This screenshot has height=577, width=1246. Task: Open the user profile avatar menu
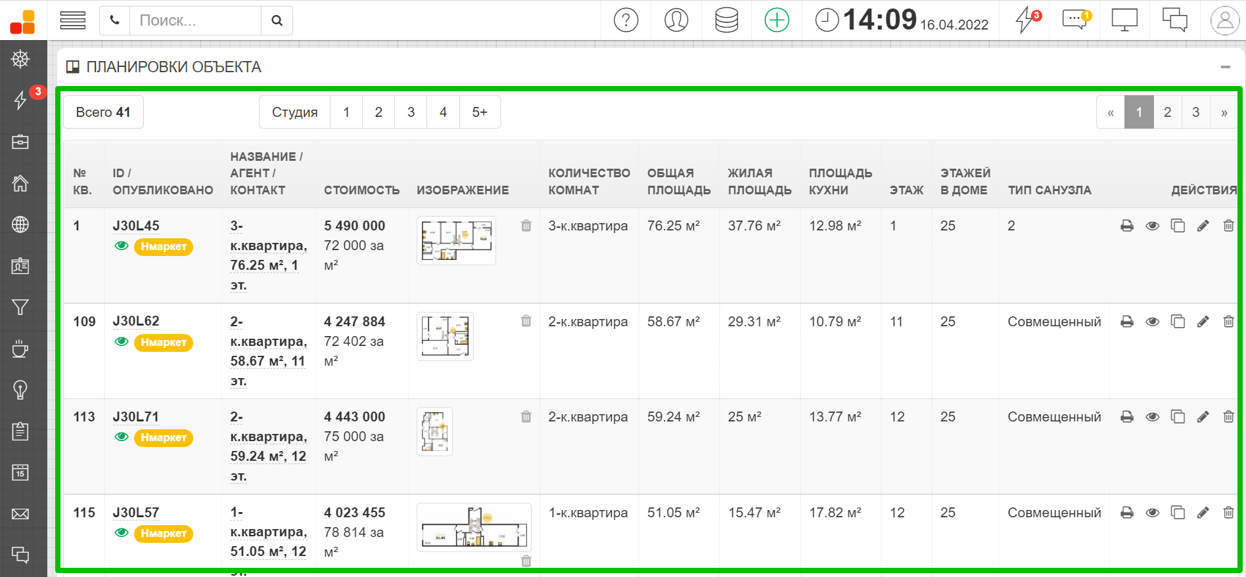pos(1224,20)
